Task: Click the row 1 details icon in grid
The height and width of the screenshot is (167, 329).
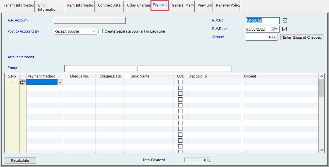Action: pyautogui.click(x=23, y=82)
